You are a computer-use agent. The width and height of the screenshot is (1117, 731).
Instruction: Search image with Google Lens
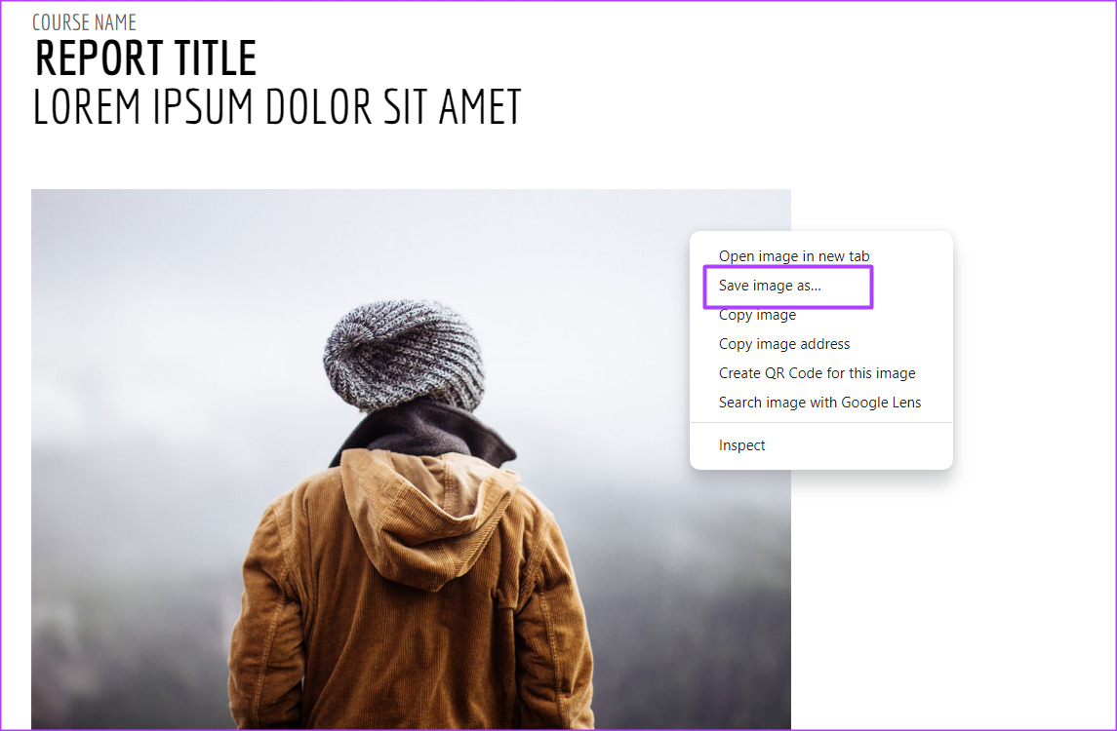[820, 403]
